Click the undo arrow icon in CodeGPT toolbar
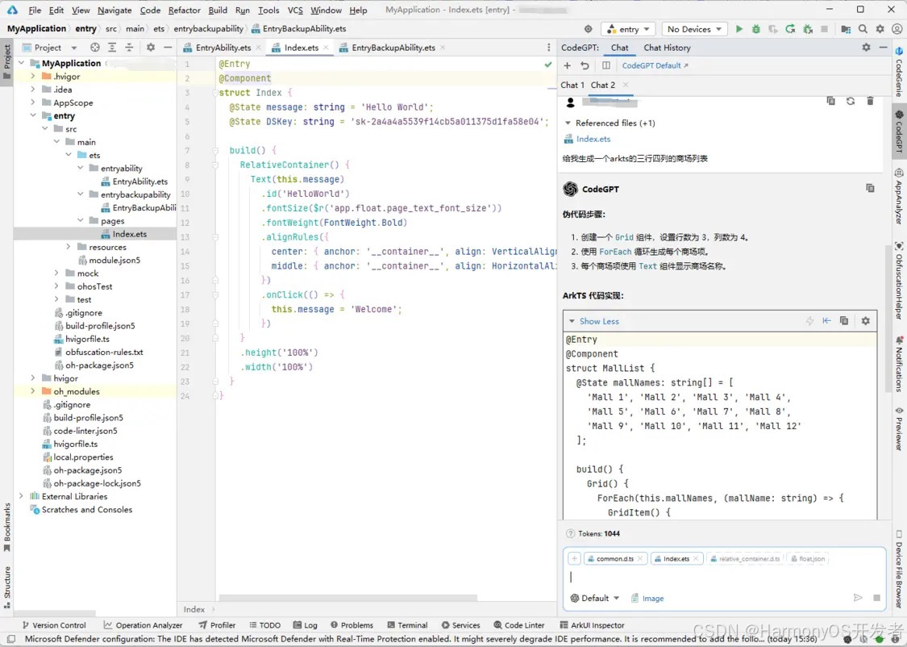The image size is (907, 647). tap(585, 65)
